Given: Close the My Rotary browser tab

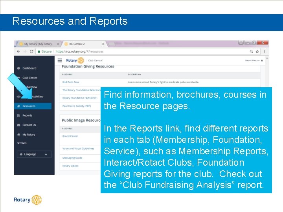Looking at the screenshot, I should [x=58, y=44].
